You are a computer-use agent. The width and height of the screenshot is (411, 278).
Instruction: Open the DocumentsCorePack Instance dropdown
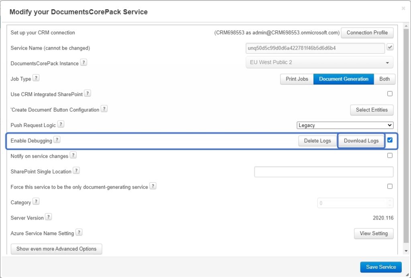(319, 62)
